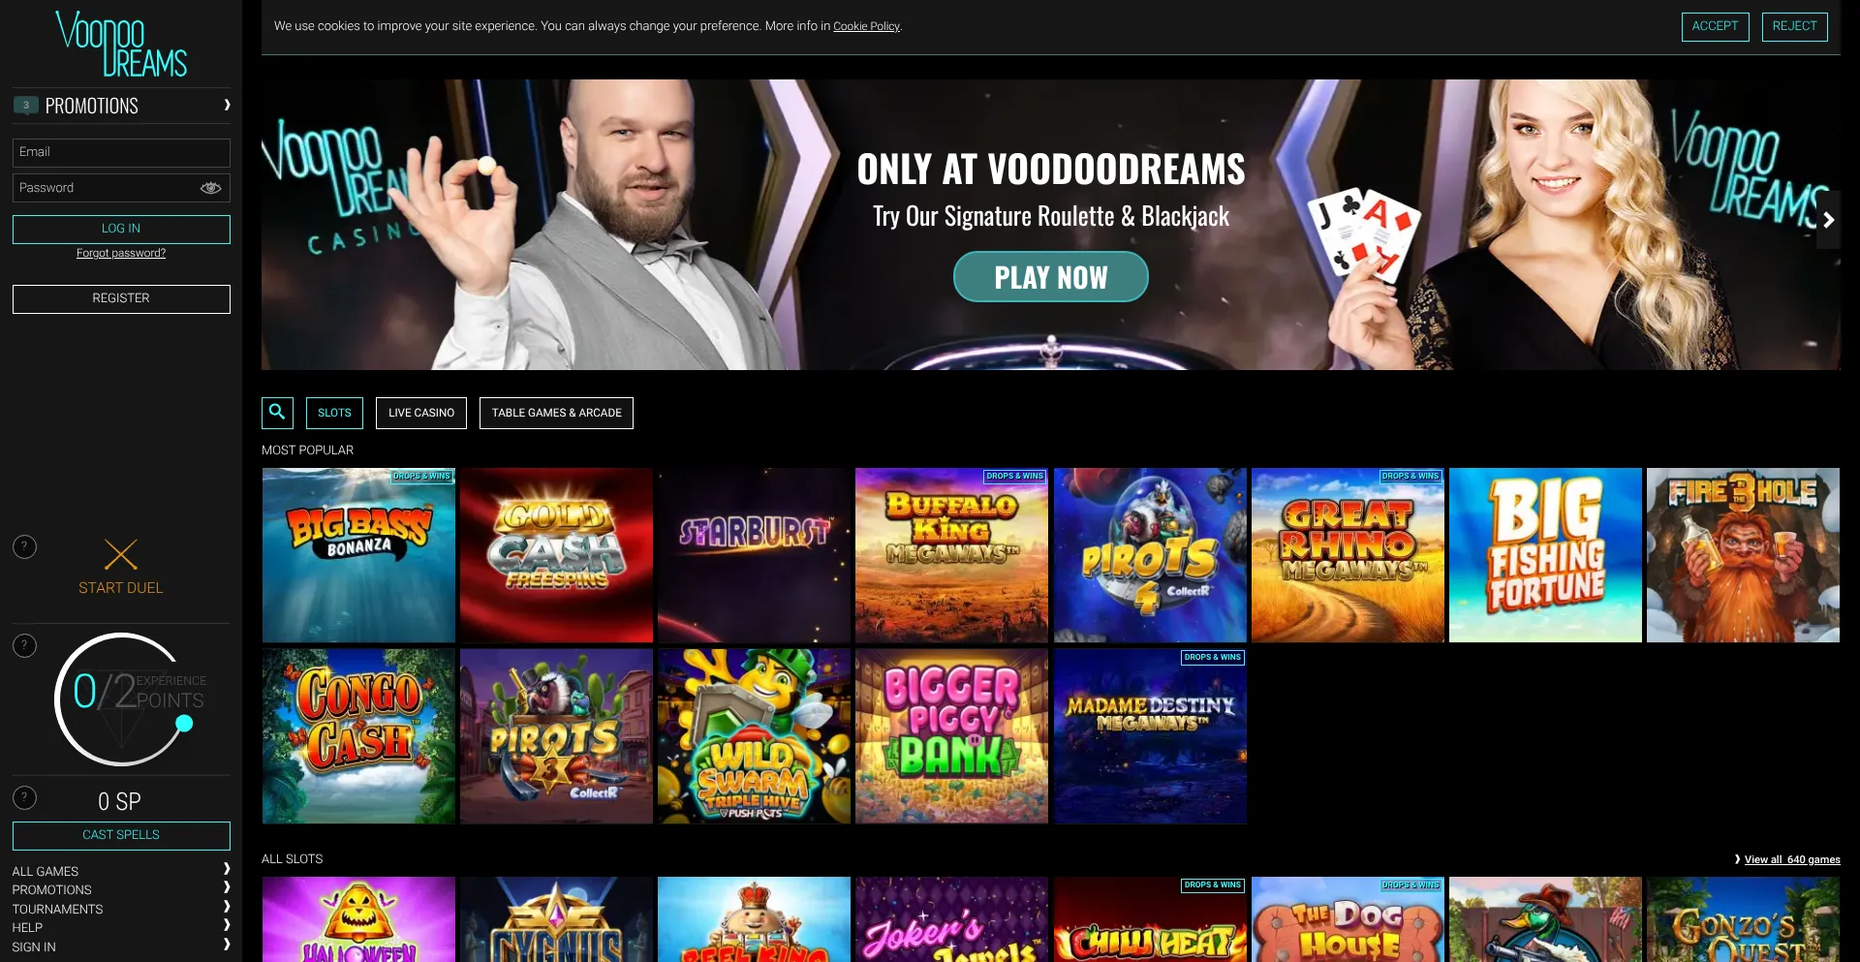The image size is (1860, 962).
Task: Open the question mark help beside 0 SP
Action: [x=24, y=797]
